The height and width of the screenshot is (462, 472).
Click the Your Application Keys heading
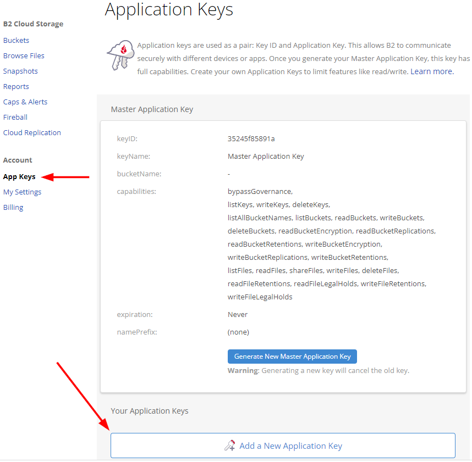point(150,411)
